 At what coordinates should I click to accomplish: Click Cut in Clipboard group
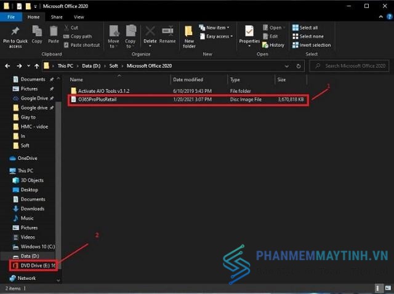pyautogui.click(x=71, y=28)
